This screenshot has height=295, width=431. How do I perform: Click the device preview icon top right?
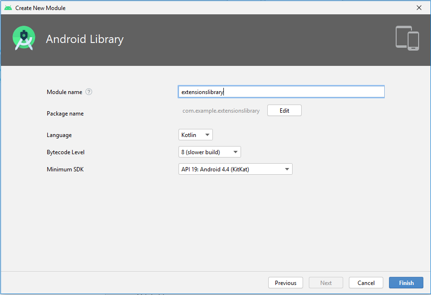(x=407, y=38)
